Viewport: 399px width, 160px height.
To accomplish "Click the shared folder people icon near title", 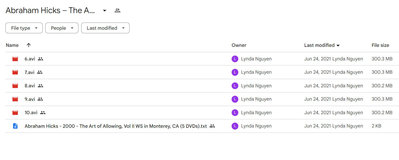I will coord(117,10).
